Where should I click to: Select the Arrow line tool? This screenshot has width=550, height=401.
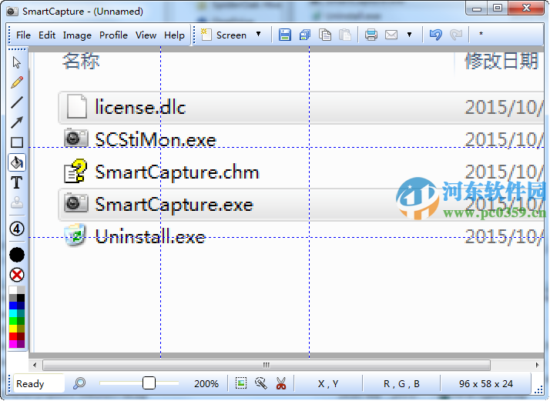pyautogui.click(x=17, y=122)
